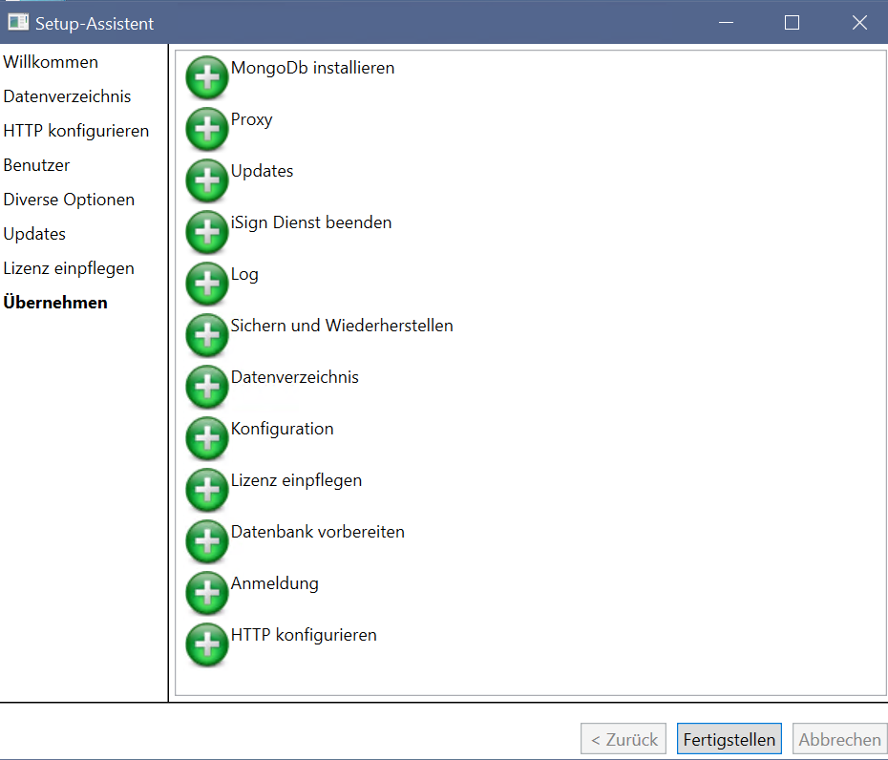Image resolution: width=888 pixels, height=760 pixels.
Task: Click the Datenbank vorbereiten text
Action: click(x=318, y=532)
